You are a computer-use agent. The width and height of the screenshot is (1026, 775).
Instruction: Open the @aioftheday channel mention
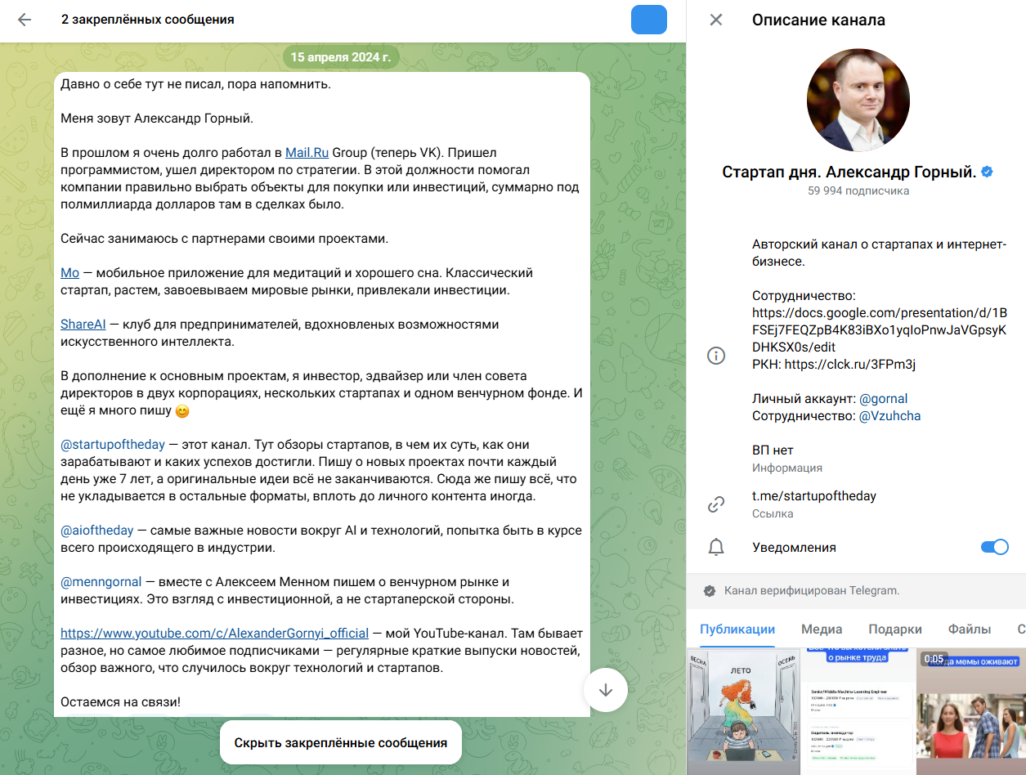(96, 531)
